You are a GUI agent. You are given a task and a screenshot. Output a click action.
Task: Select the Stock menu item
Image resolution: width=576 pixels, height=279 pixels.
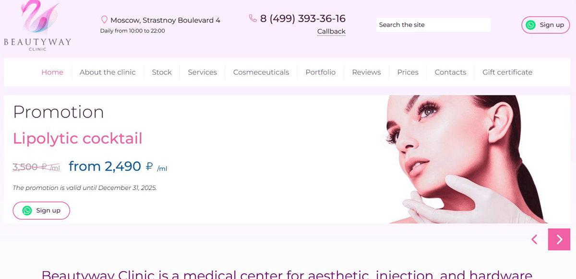pos(162,72)
